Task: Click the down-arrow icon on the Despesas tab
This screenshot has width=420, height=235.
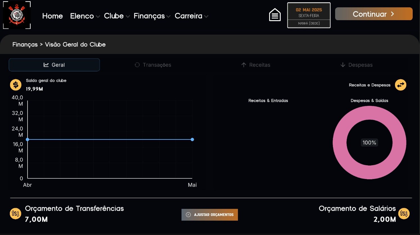Action: tap(343, 65)
